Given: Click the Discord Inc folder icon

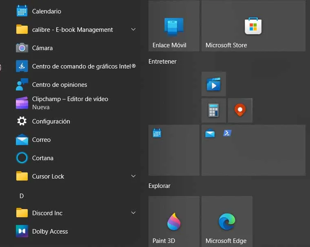Looking at the screenshot, I should 22,213.
